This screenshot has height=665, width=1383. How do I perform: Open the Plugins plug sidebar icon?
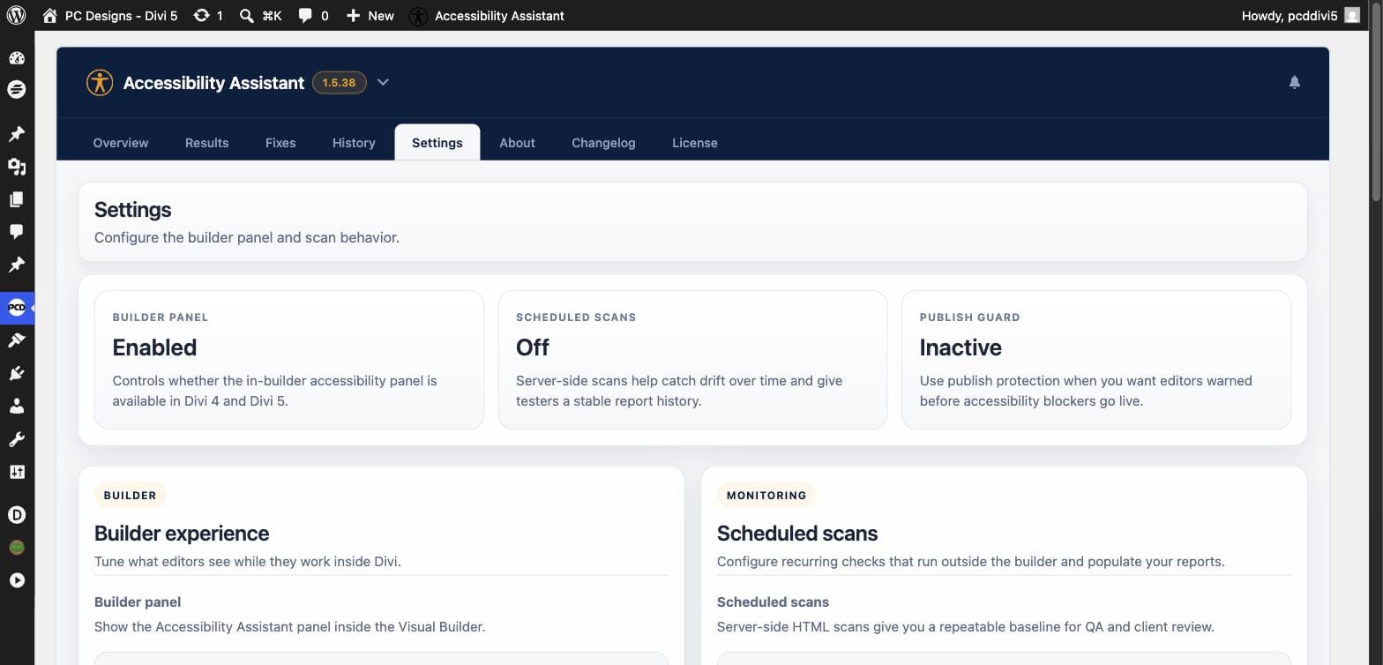[17, 373]
